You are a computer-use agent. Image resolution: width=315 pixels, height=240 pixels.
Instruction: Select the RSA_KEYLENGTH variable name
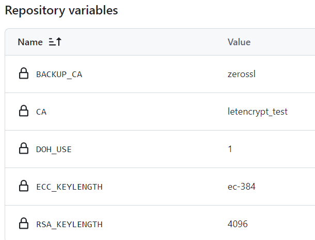pyautogui.click(x=69, y=225)
